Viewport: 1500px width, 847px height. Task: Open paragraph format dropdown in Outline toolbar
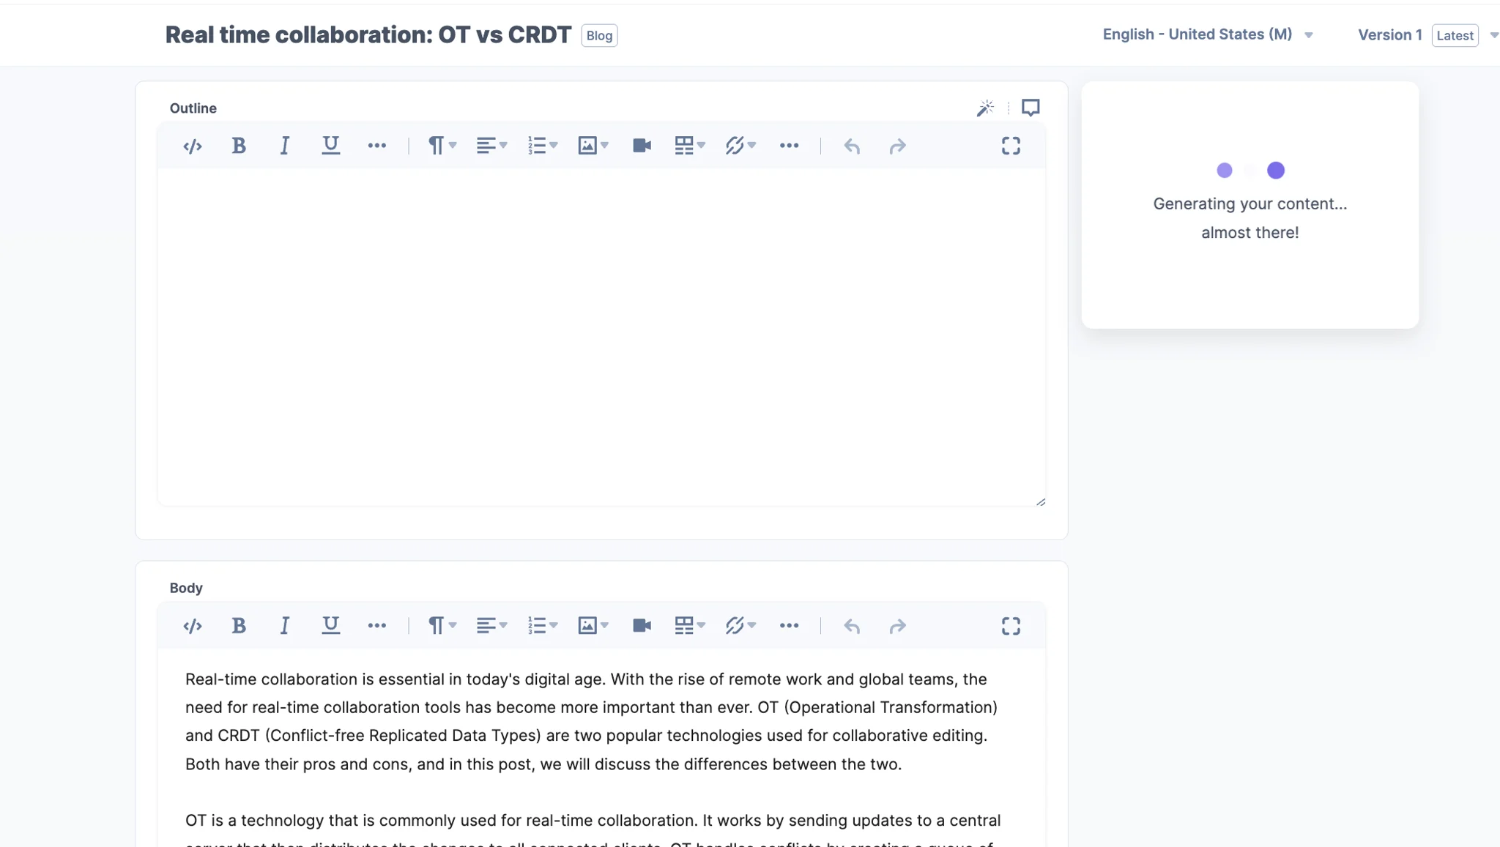click(442, 146)
